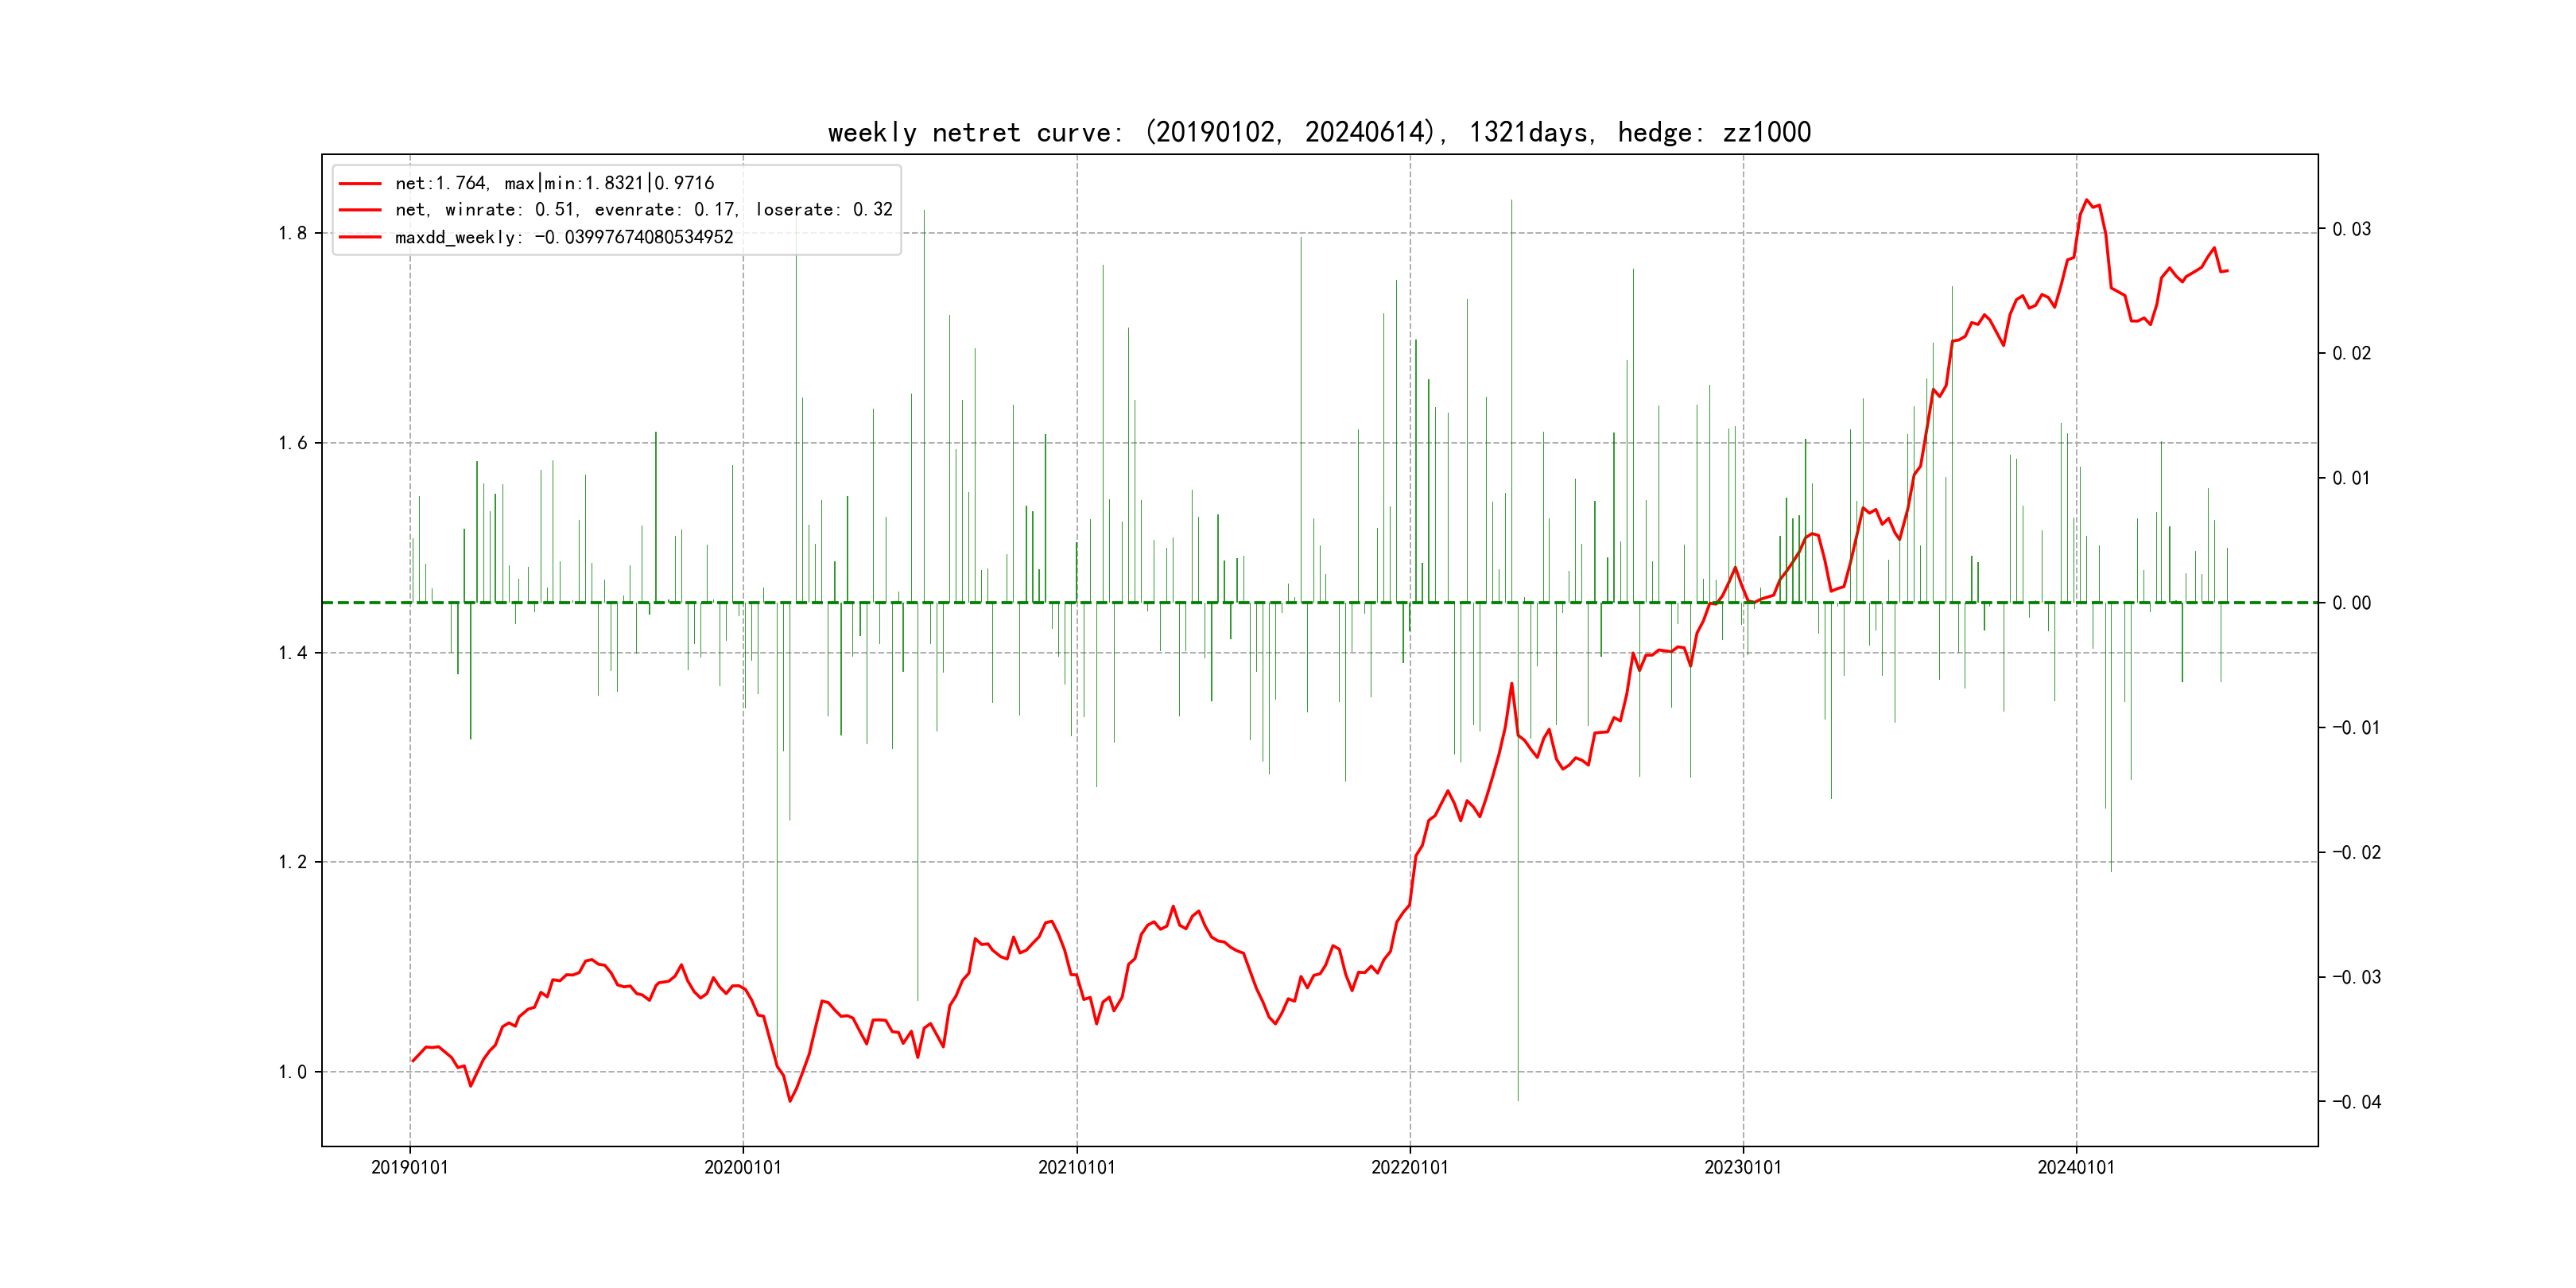Click the 0.00 right axis tick label

tap(2351, 603)
